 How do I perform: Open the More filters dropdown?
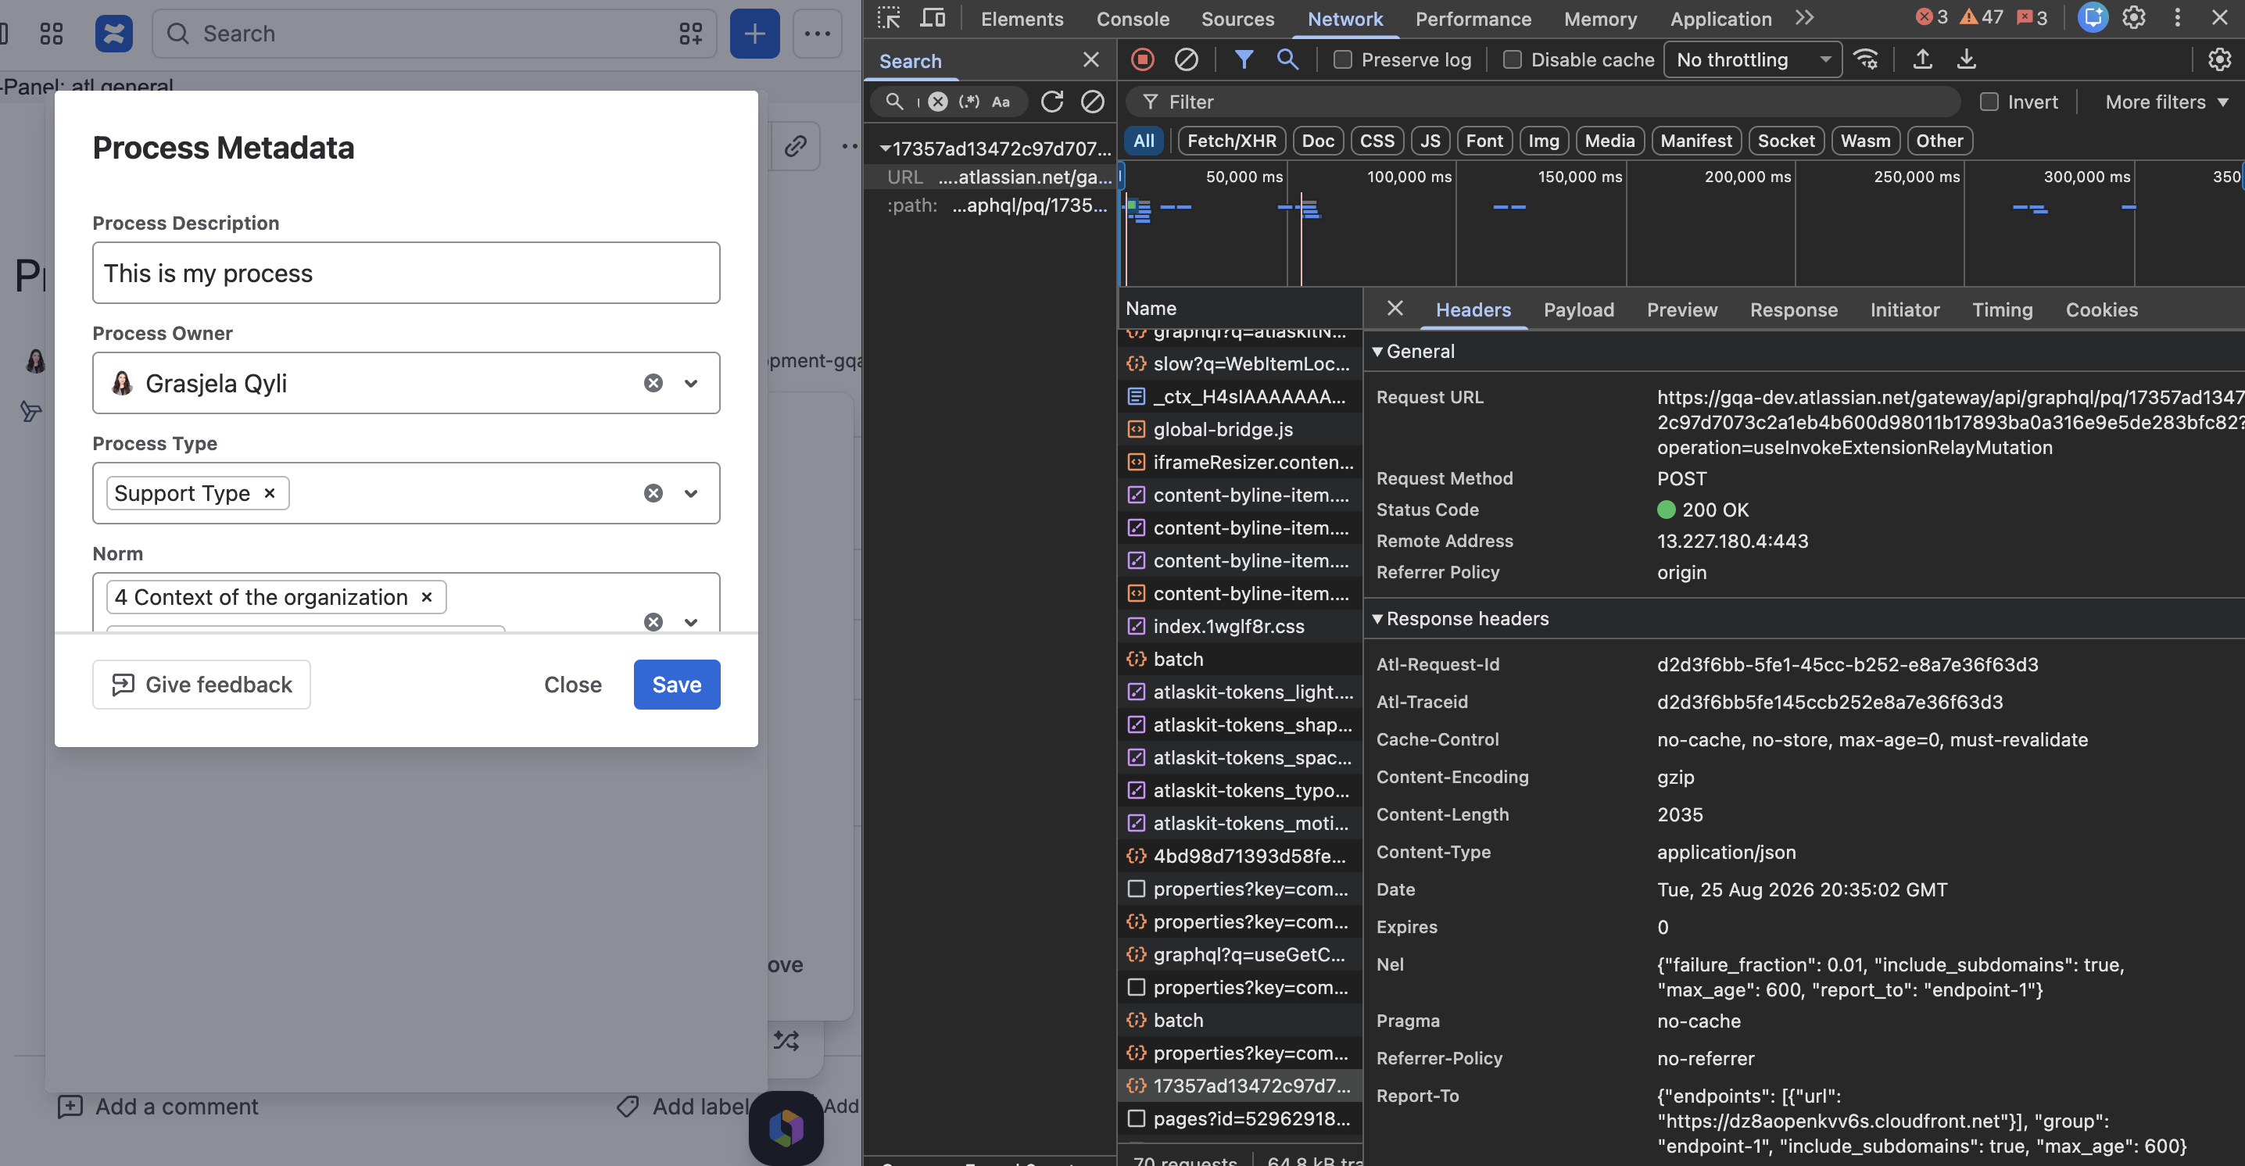2167,102
